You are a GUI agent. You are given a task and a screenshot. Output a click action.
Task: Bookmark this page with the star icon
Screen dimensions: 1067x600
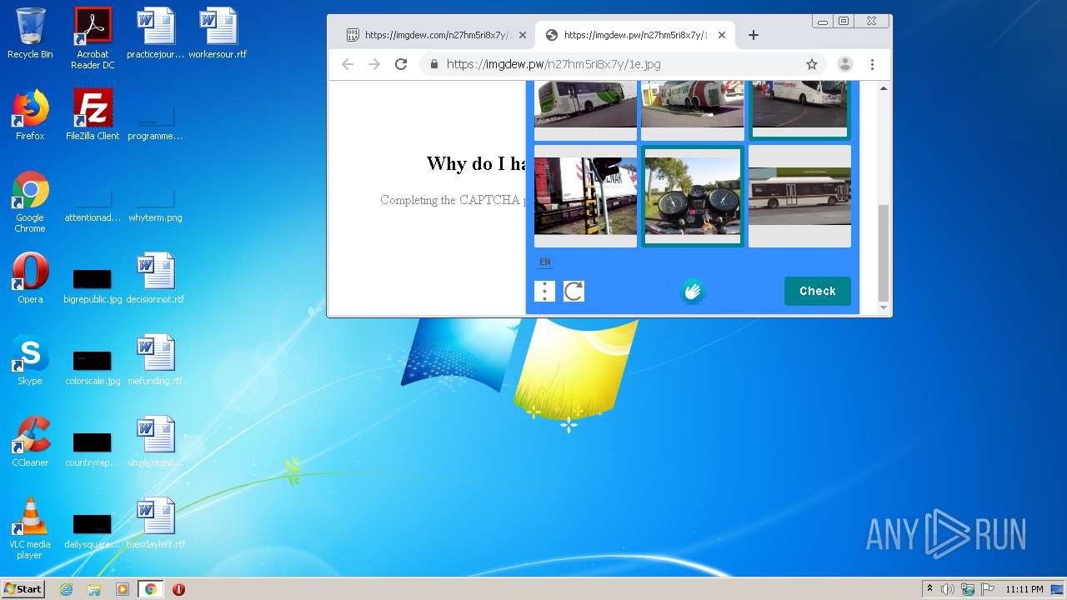[811, 64]
